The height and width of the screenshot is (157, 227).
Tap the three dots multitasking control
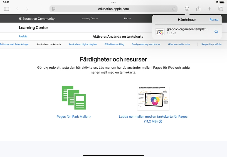(113, 2)
